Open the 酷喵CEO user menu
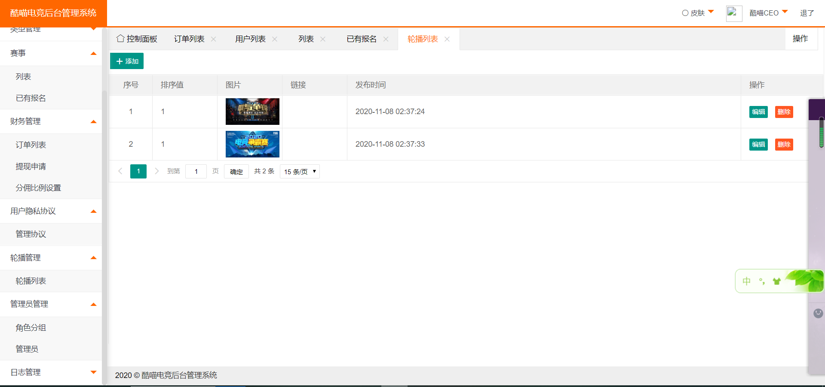 (768, 13)
